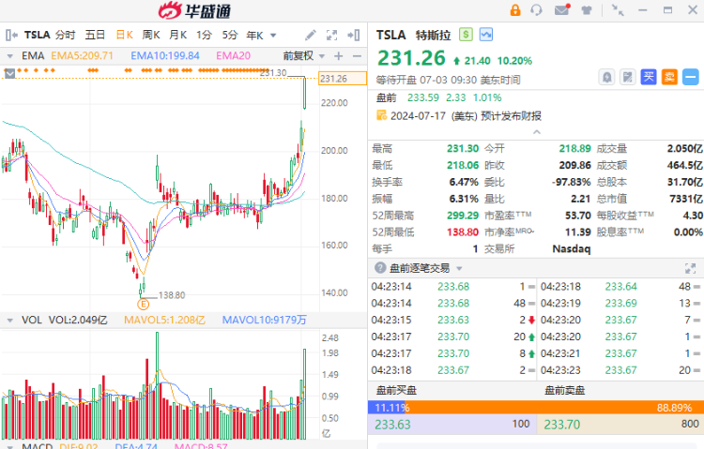Open the 年K period dropdown arrow
Image resolution: width=704 pixels, height=449 pixels.
[x=273, y=36]
